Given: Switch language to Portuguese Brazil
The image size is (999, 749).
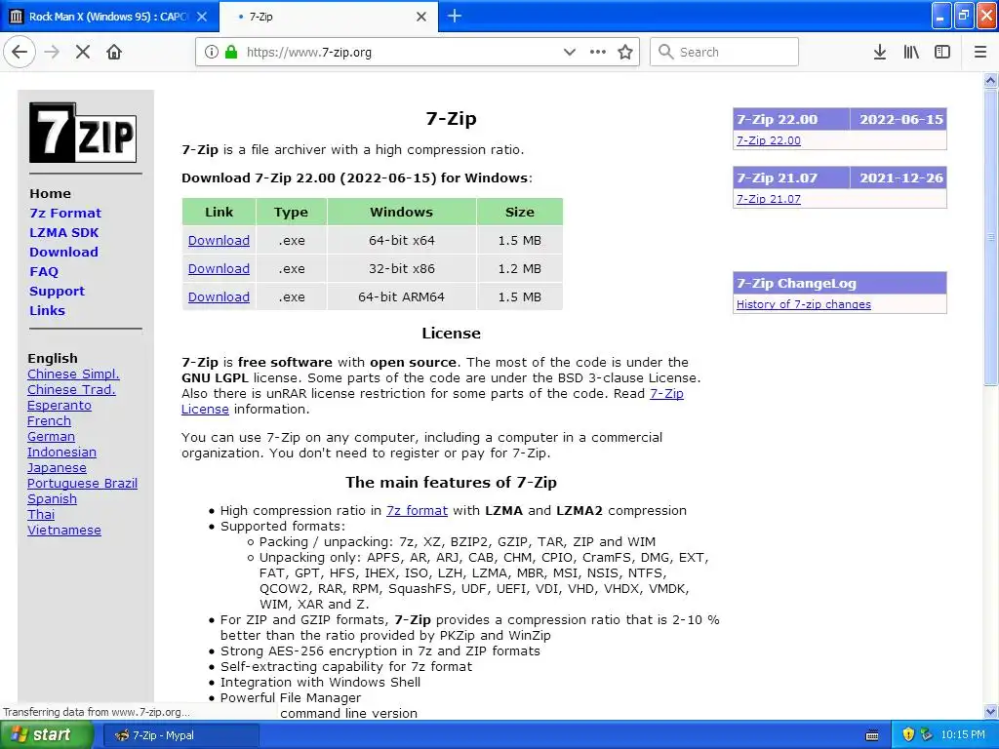Looking at the screenshot, I should pyautogui.click(x=82, y=484).
